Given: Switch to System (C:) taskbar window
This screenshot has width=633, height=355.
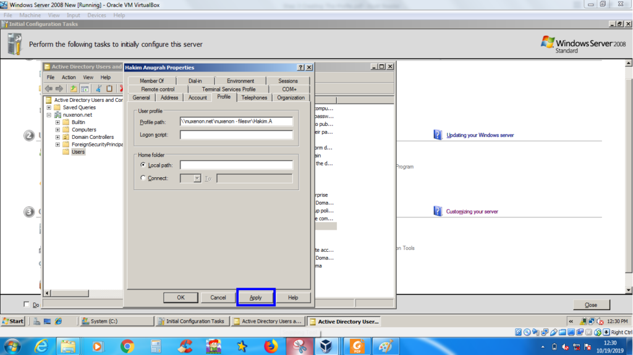Looking at the screenshot, I should pos(117,321).
